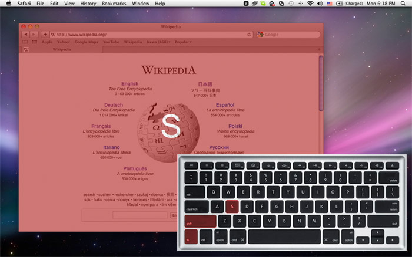Open the Yahoo! bookmark

(x=64, y=42)
